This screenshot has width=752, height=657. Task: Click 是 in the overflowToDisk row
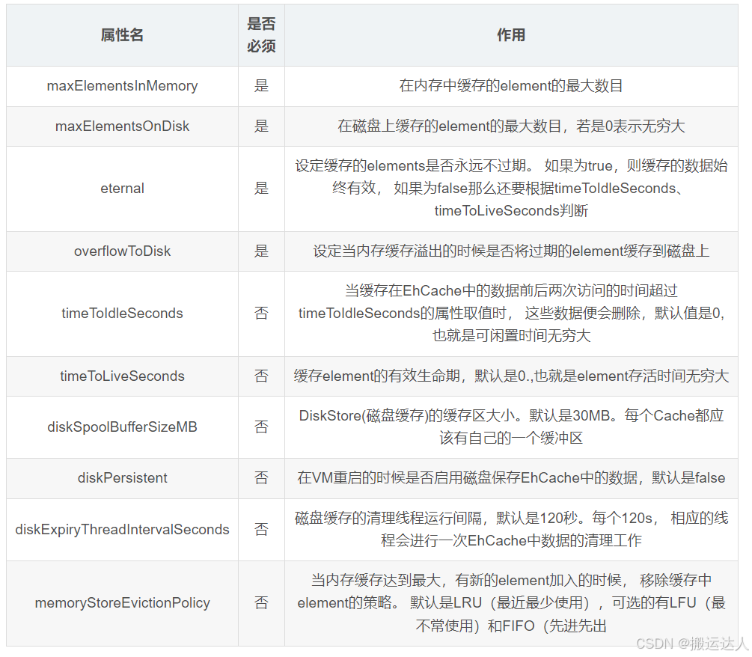click(261, 251)
